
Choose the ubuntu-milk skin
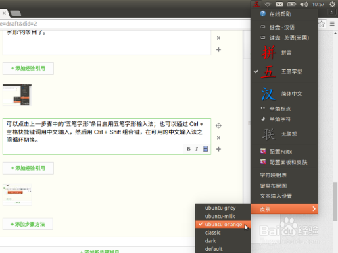[x=223, y=216]
